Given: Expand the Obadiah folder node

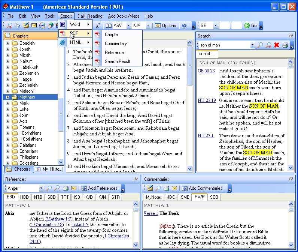Looking at the screenshot, I should [x=7, y=43].
